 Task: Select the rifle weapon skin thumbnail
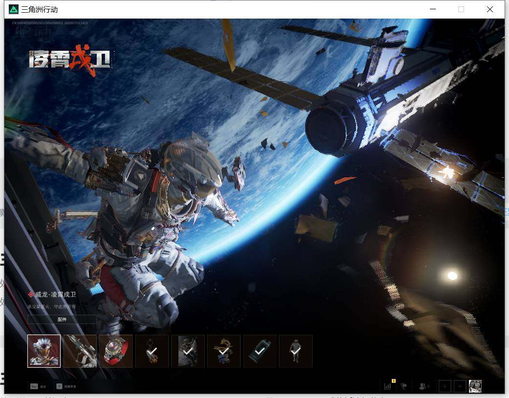click(80, 351)
